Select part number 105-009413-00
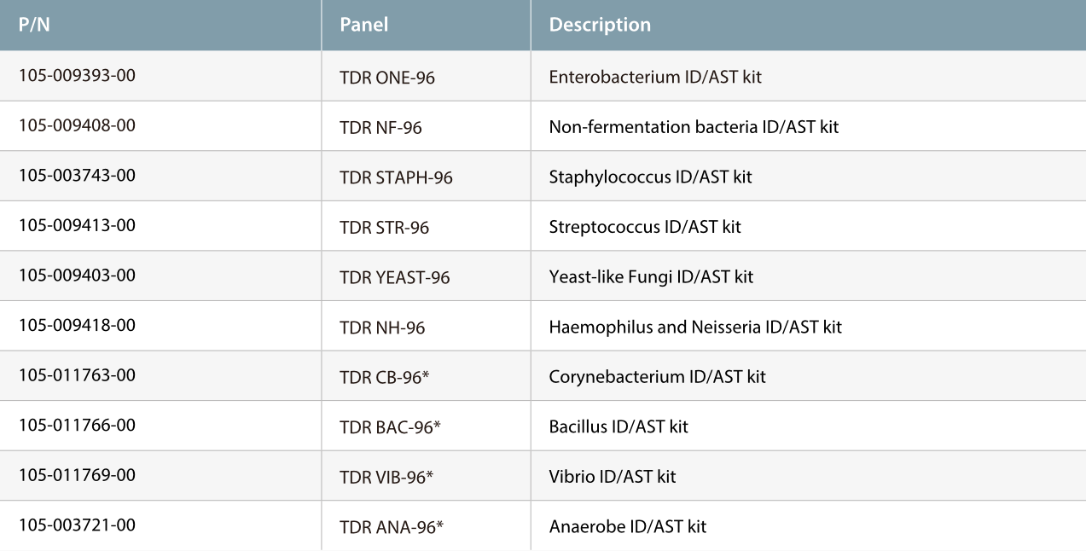Image resolution: width=1086 pixels, height=551 pixels. click(x=78, y=225)
